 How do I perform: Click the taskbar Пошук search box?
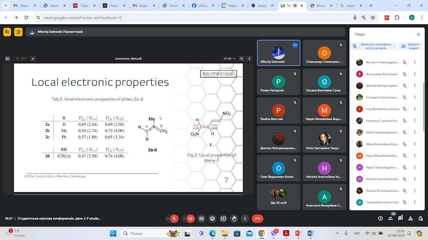tap(151, 234)
